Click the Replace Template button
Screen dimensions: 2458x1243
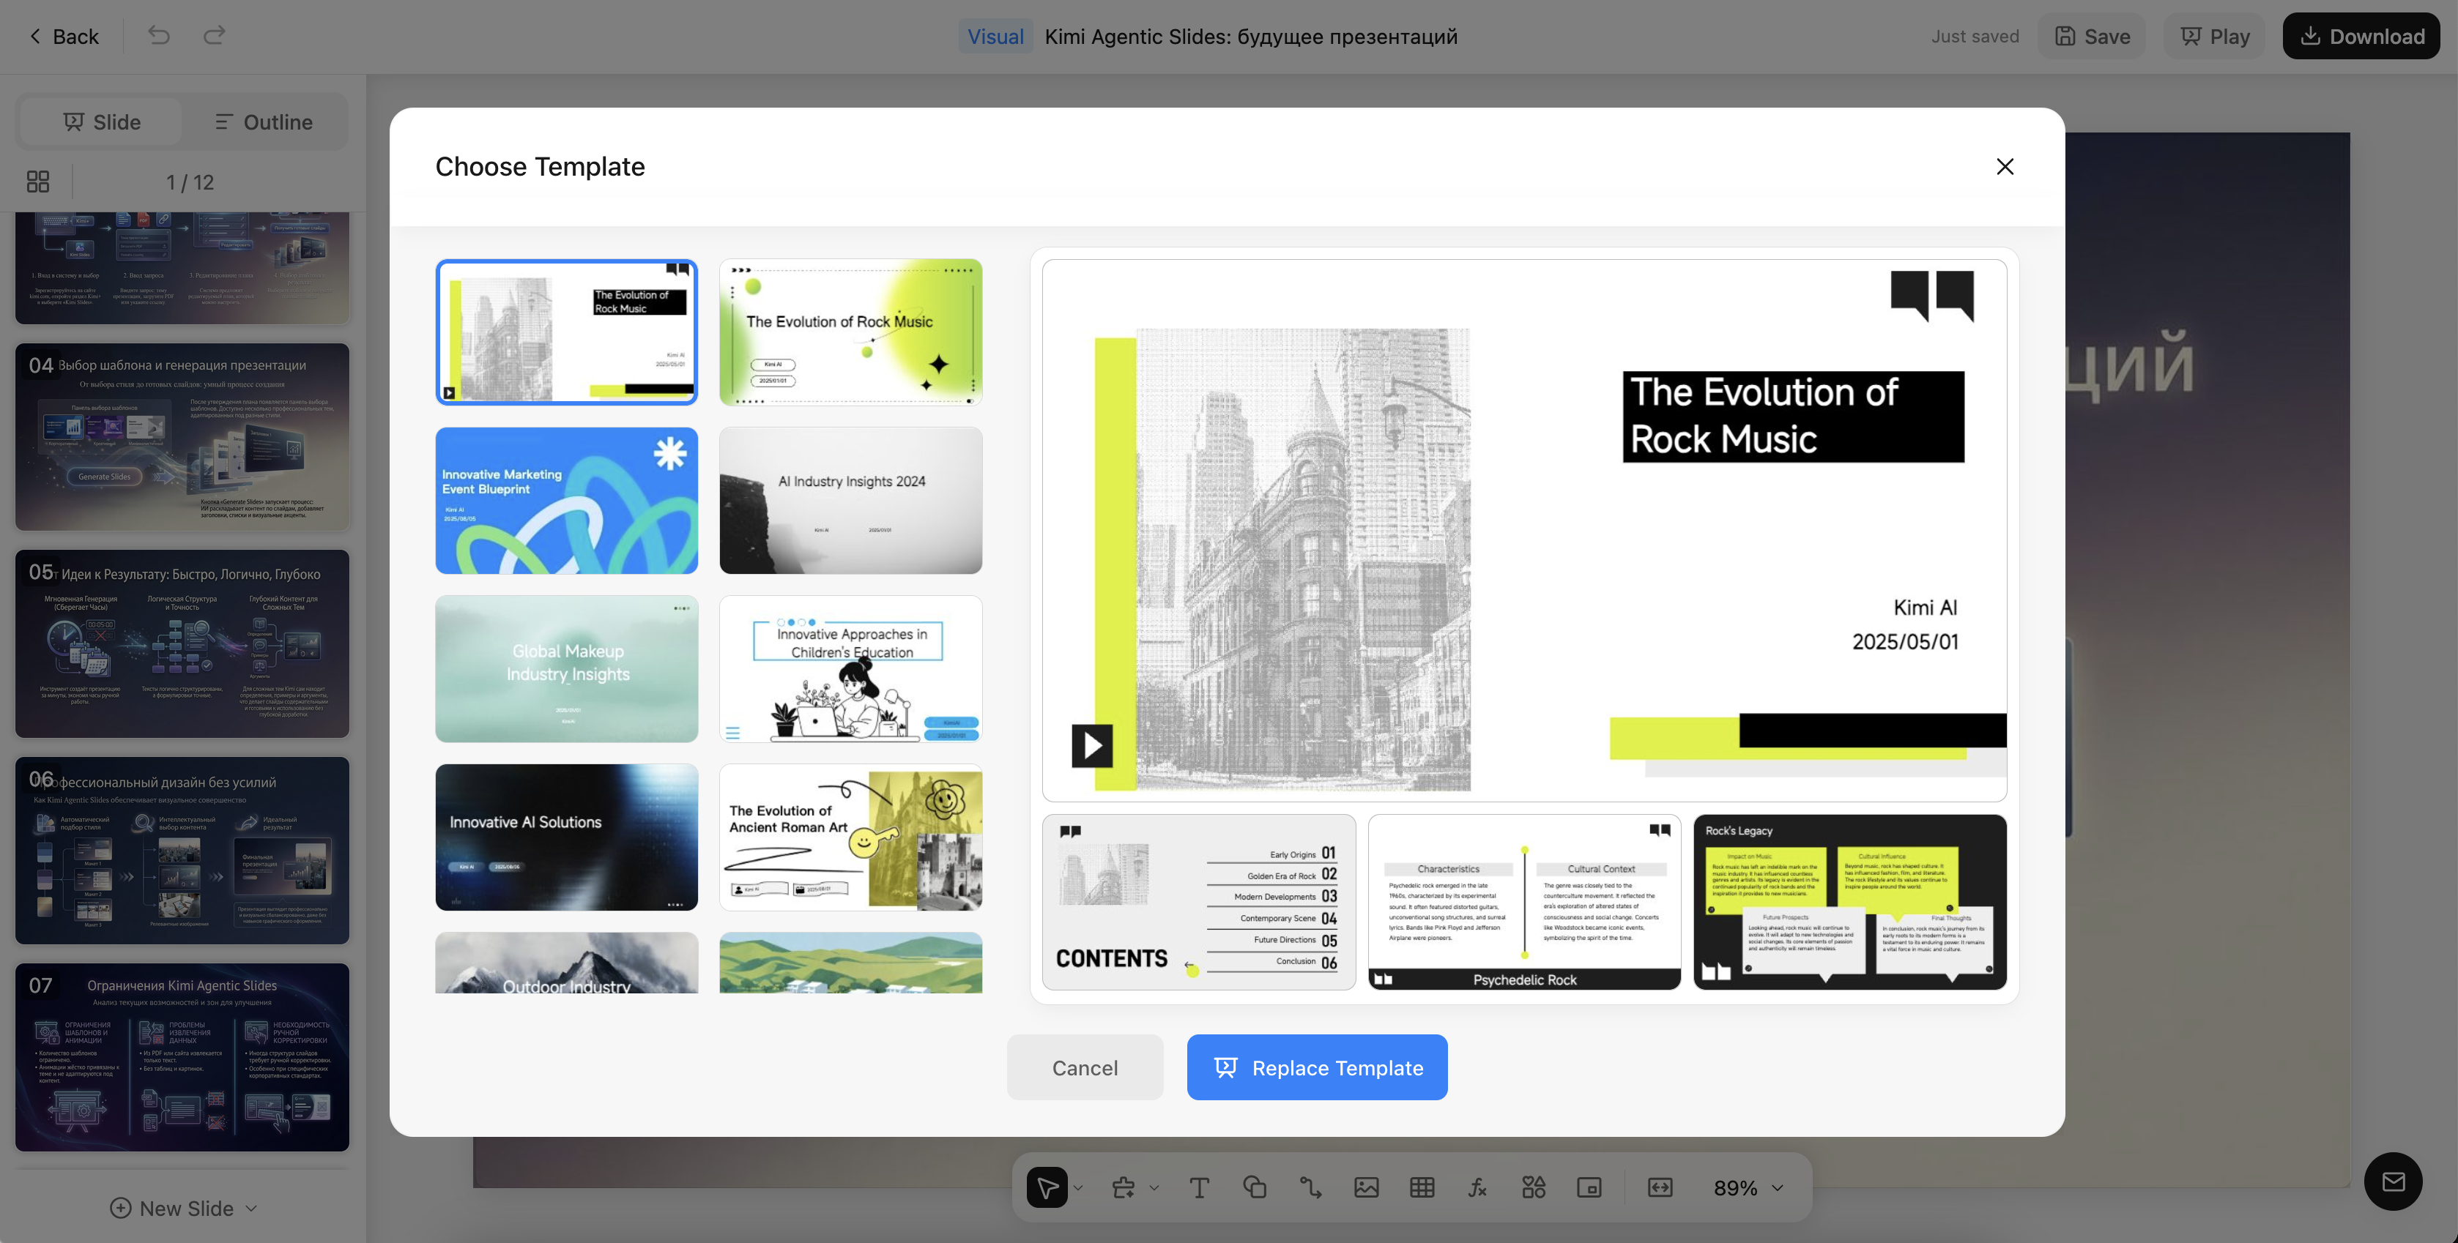1317,1067
